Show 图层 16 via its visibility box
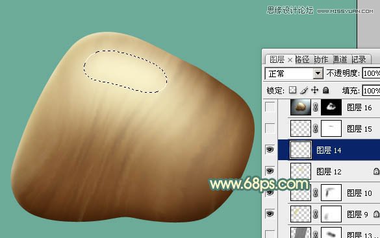Viewport: 380px width, 238px height. point(270,107)
